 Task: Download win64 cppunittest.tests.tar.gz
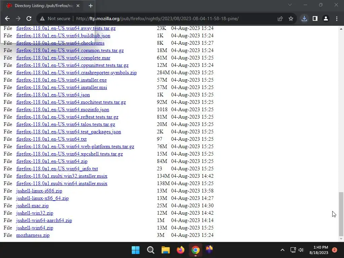pyautogui.click(x=73, y=65)
